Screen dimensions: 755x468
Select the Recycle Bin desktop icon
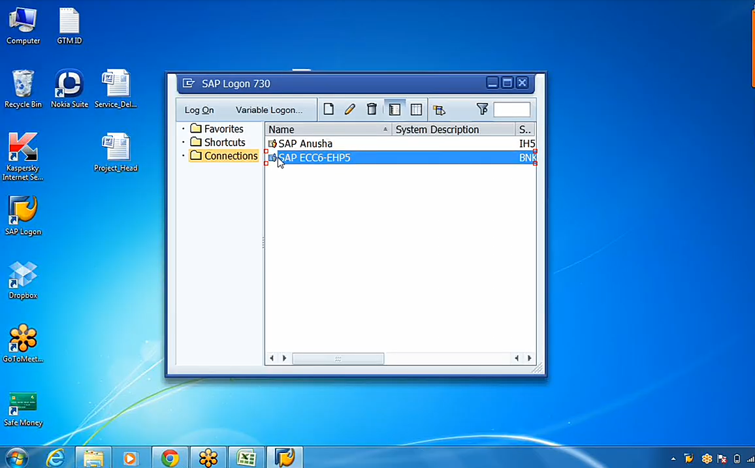pos(23,89)
